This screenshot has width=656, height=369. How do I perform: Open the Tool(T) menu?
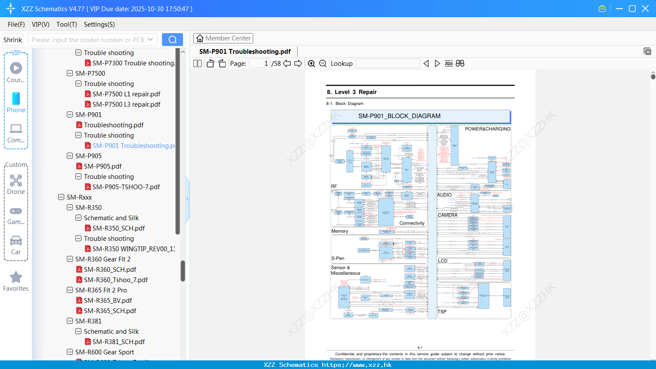tap(66, 25)
